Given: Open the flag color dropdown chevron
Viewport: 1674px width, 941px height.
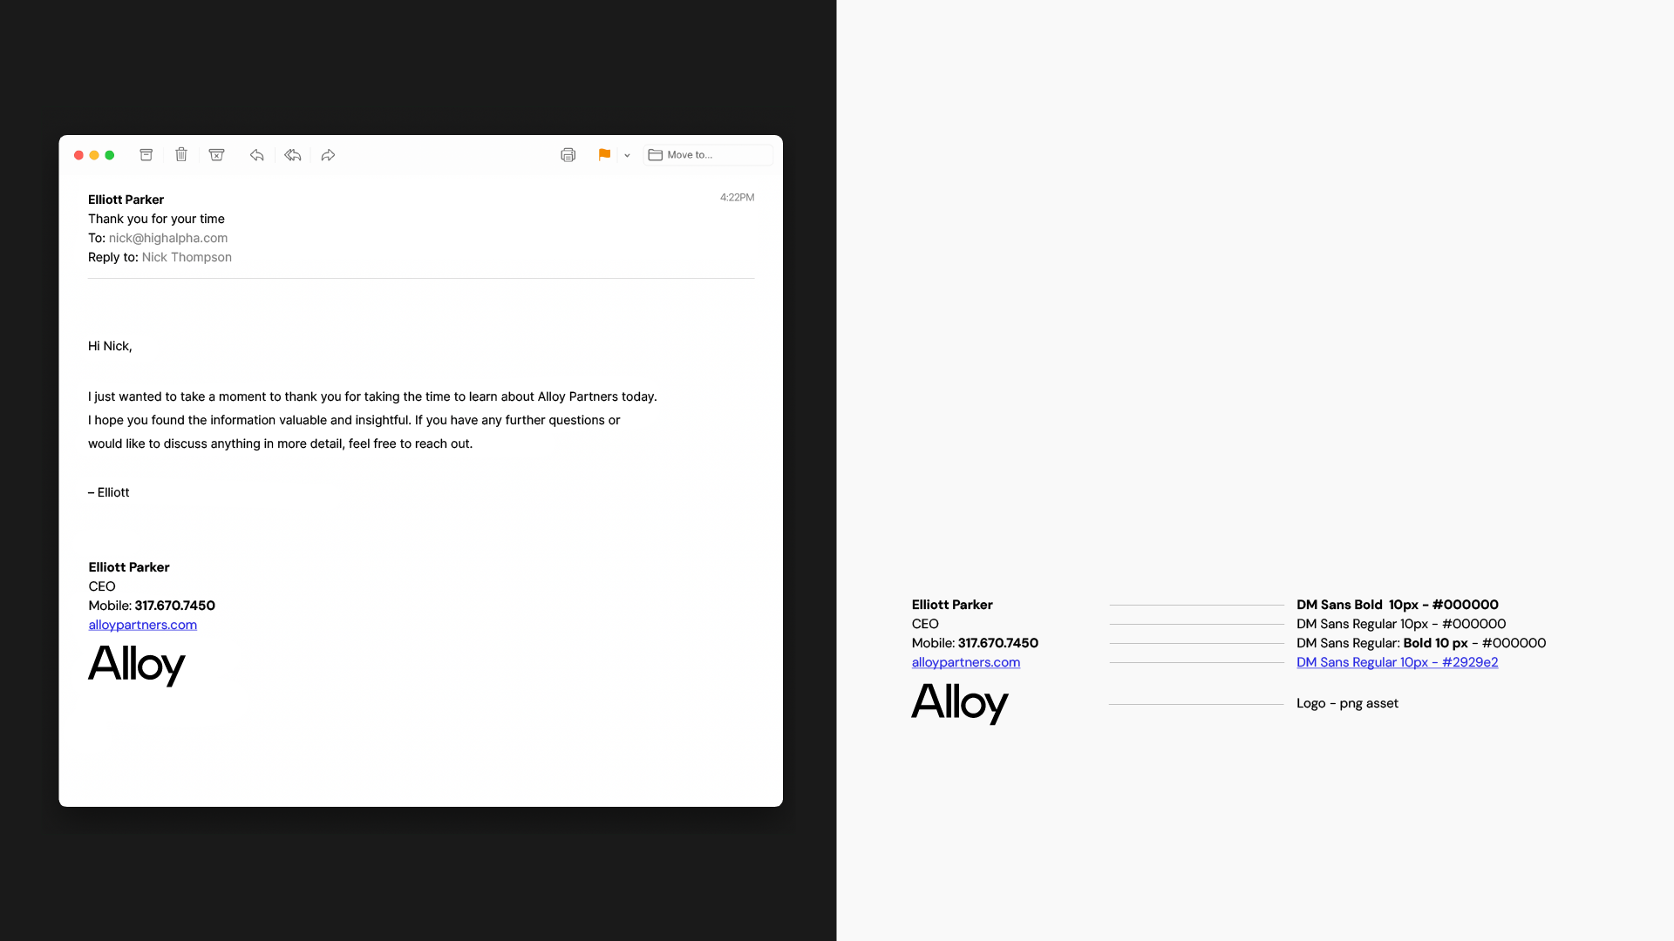Looking at the screenshot, I should (627, 155).
